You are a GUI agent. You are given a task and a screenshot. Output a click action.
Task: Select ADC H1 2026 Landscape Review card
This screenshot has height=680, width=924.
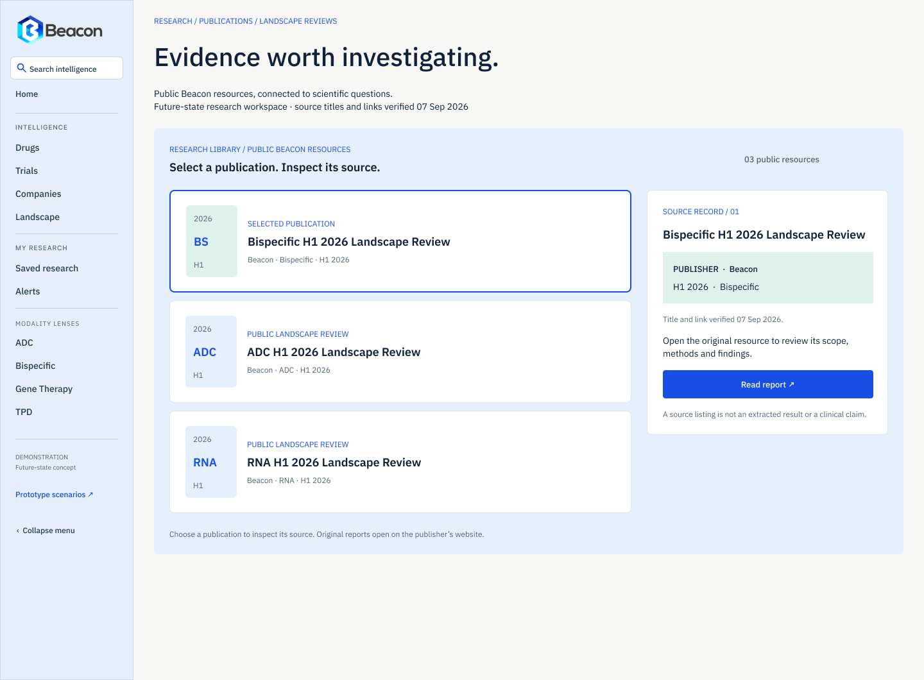tap(400, 352)
